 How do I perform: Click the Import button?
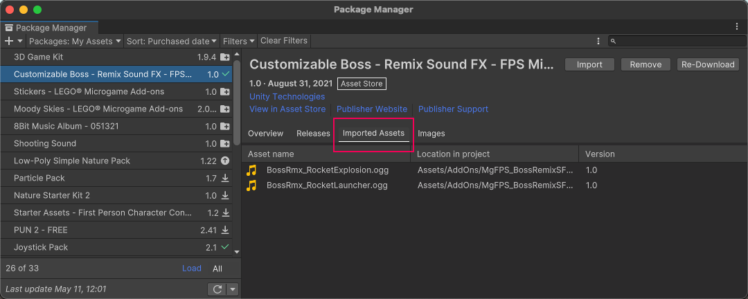click(x=589, y=64)
